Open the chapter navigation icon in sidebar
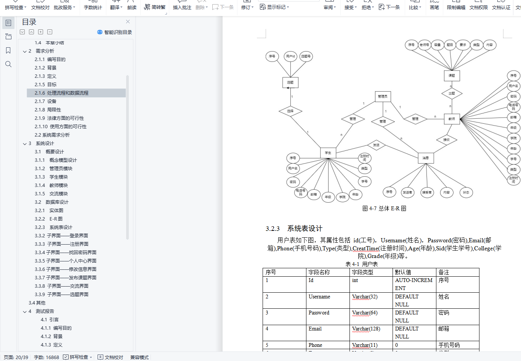 pyautogui.click(x=8, y=37)
